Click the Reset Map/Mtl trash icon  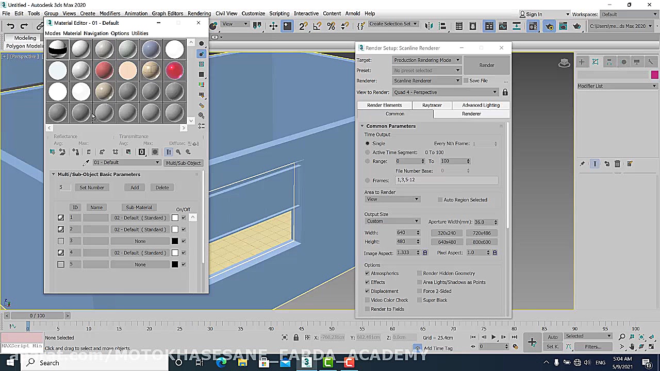coord(89,152)
